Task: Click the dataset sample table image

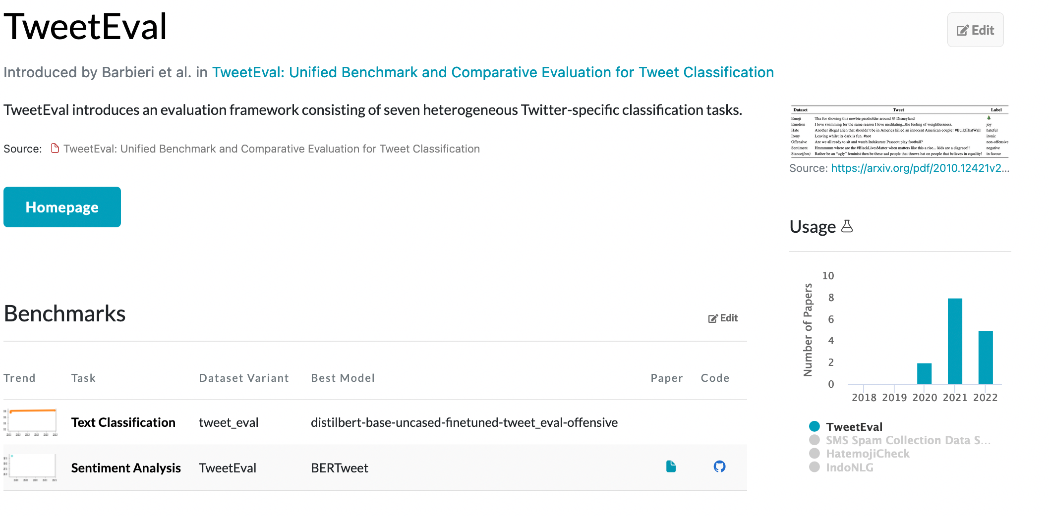Action: (899, 132)
